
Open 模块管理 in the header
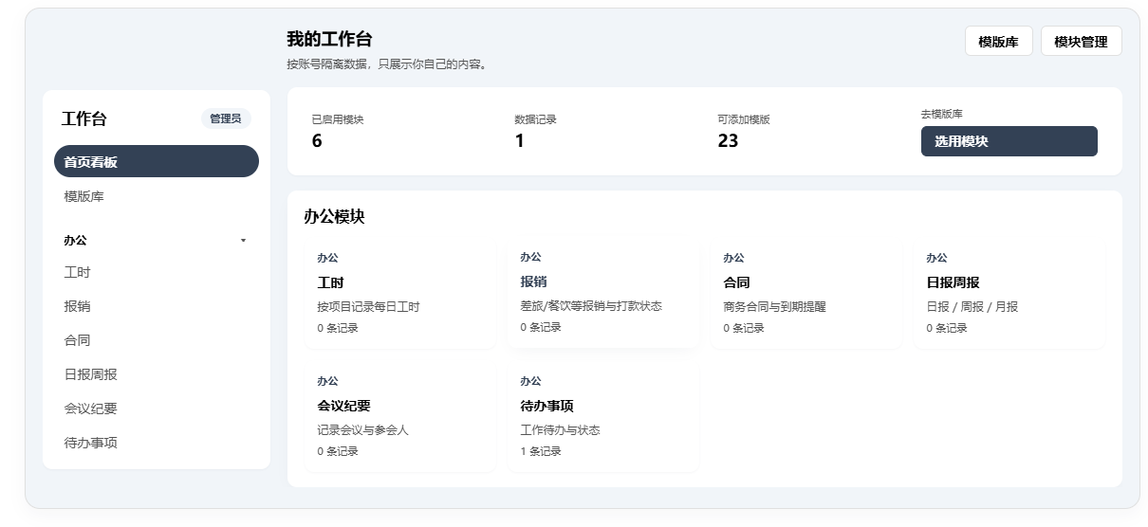click(x=1081, y=42)
